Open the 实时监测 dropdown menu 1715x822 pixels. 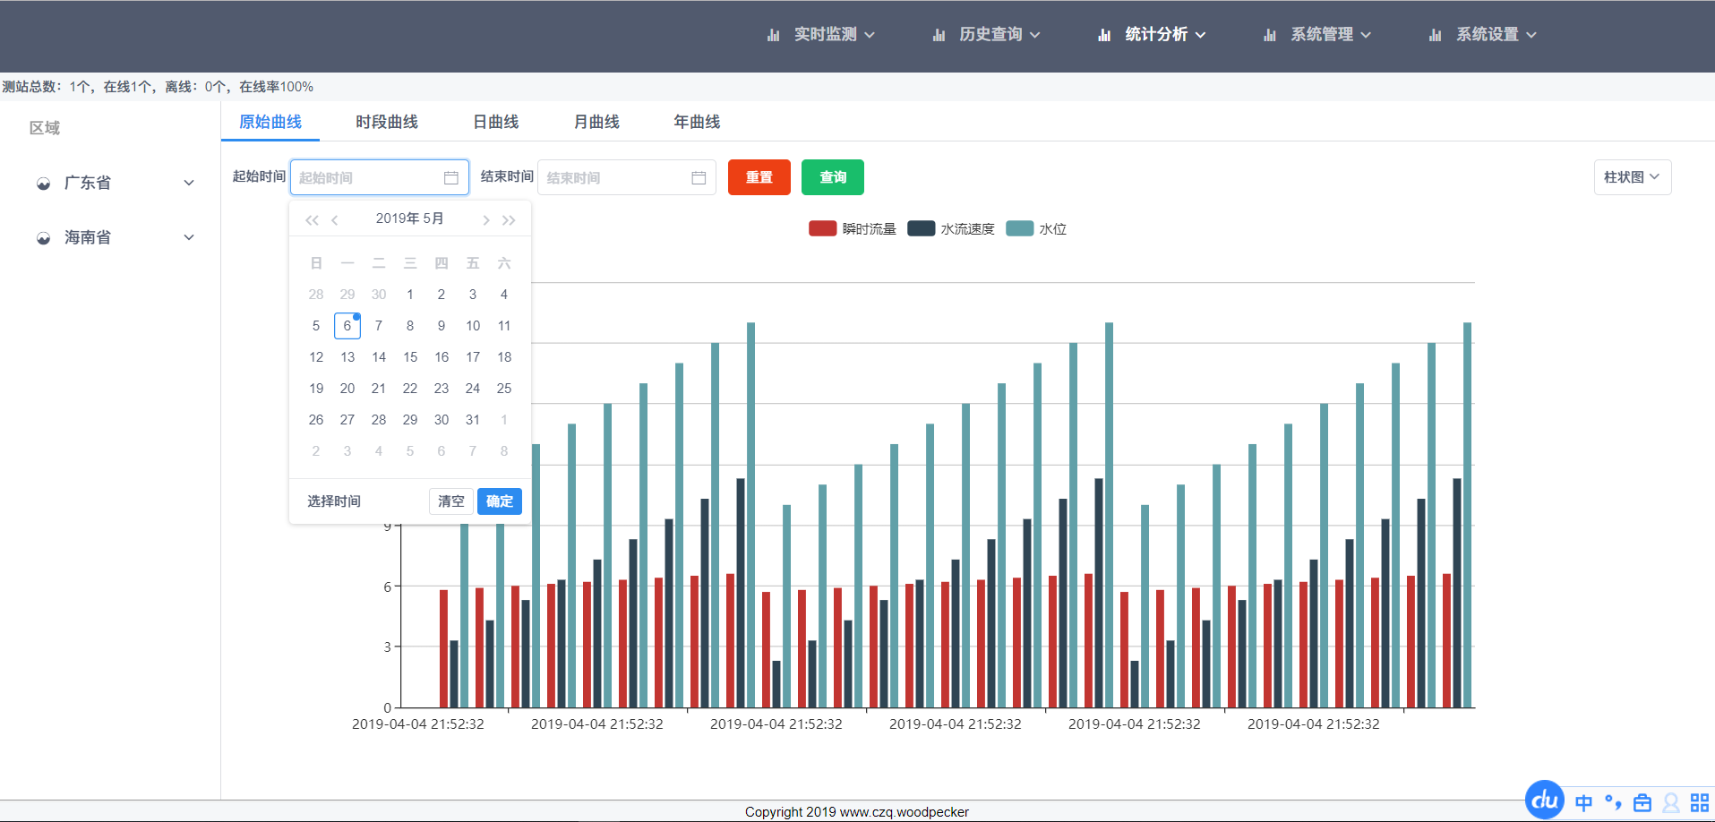pyautogui.click(x=821, y=35)
